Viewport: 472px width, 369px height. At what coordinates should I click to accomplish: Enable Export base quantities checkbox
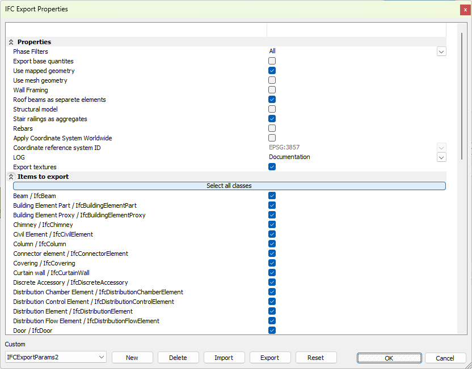(x=272, y=61)
